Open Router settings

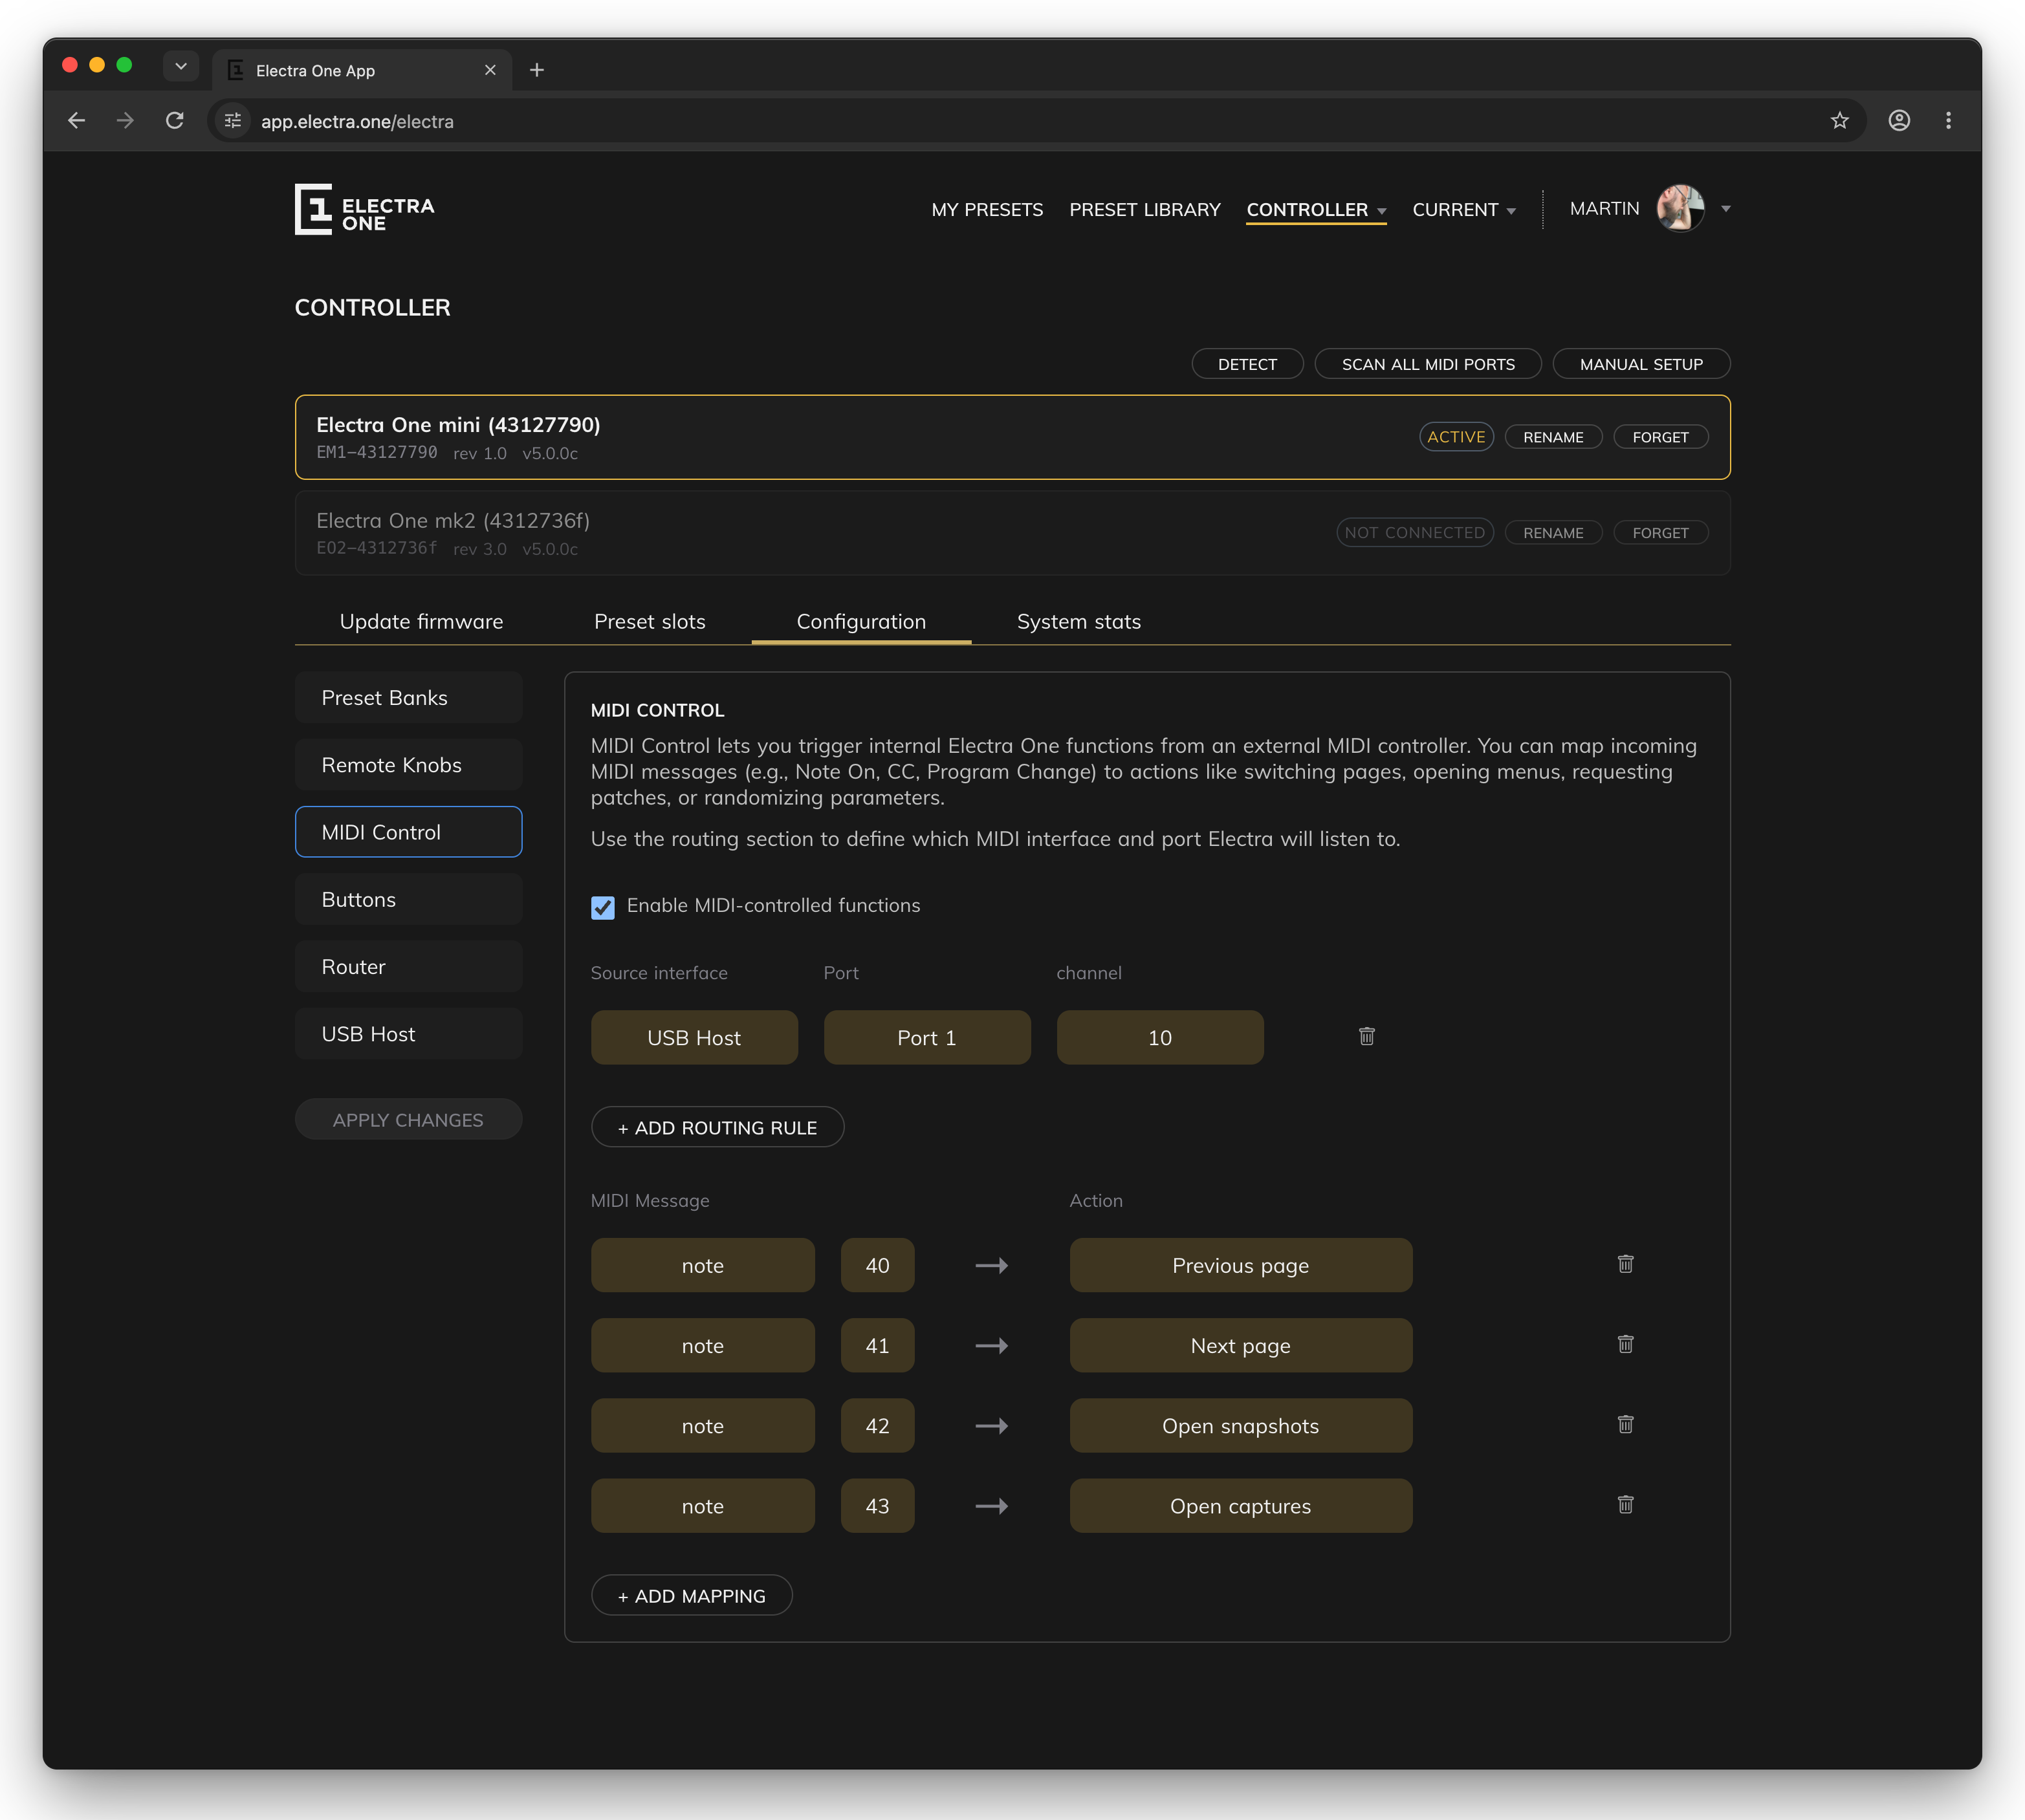tap(408, 966)
